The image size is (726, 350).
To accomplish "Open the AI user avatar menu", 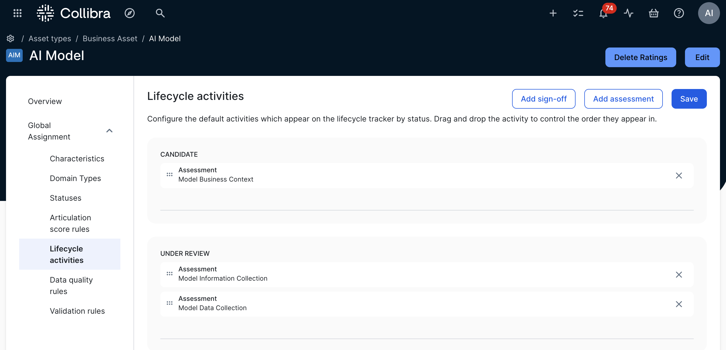I will 709,13.
